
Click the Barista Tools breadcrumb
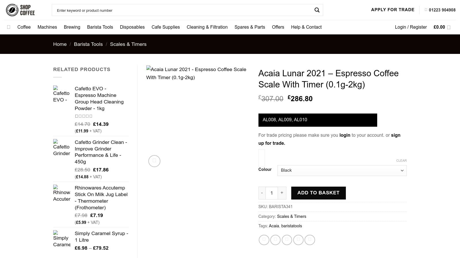pos(88,44)
